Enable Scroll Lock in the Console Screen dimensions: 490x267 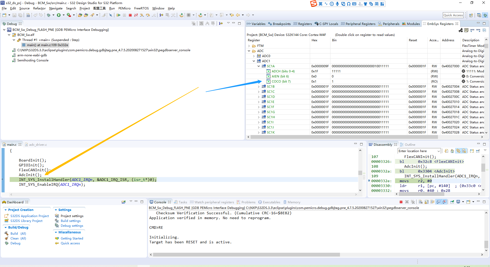click(426, 202)
